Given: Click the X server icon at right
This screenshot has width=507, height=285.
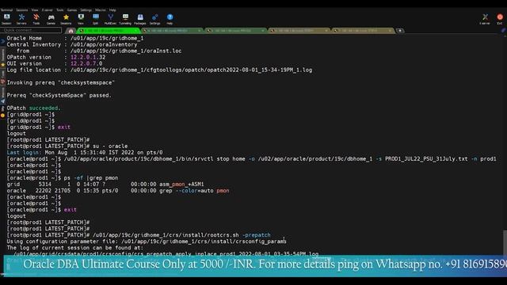Looking at the screenshot, I should [x=485, y=19].
